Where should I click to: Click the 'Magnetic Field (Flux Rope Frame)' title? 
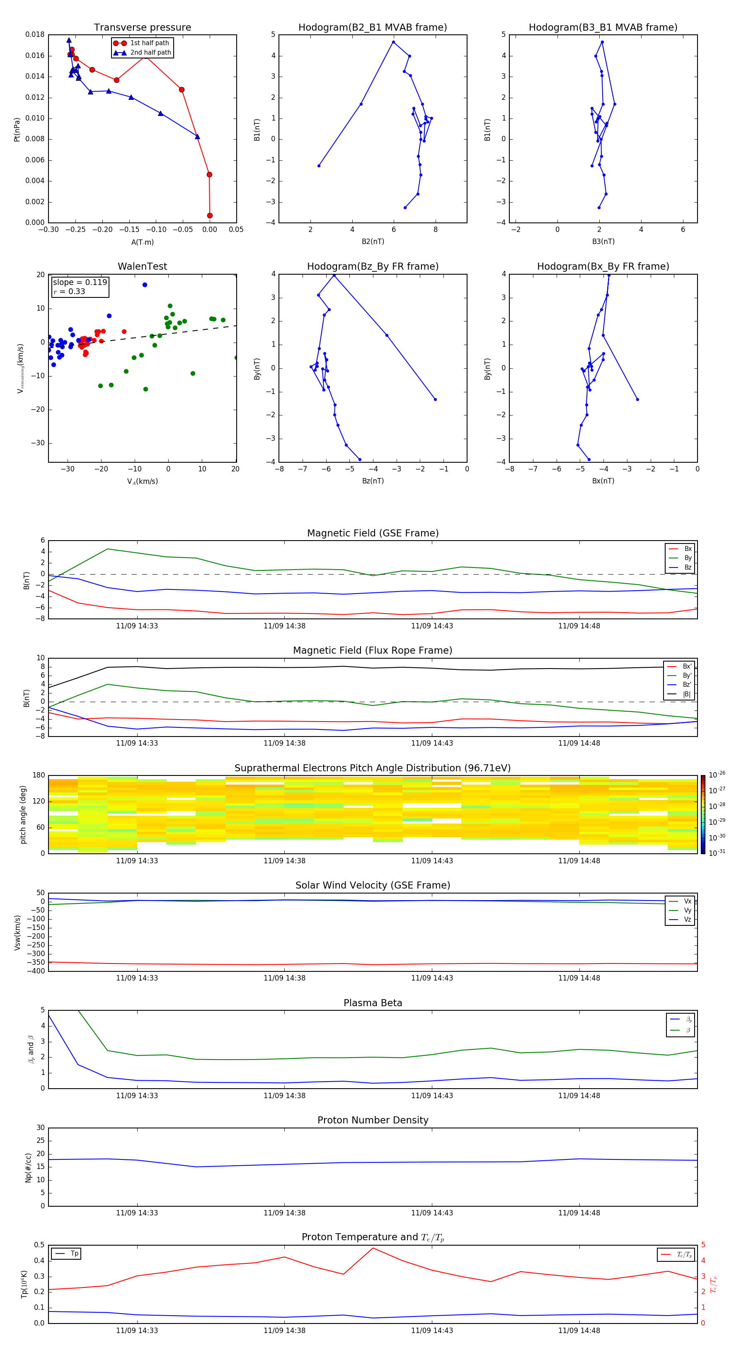click(x=373, y=651)
